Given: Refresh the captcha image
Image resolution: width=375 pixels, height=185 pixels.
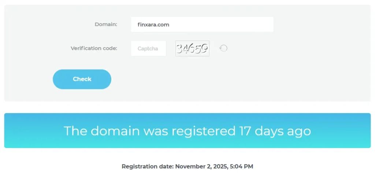Looking at the screenshot, I should click(223, 48).
